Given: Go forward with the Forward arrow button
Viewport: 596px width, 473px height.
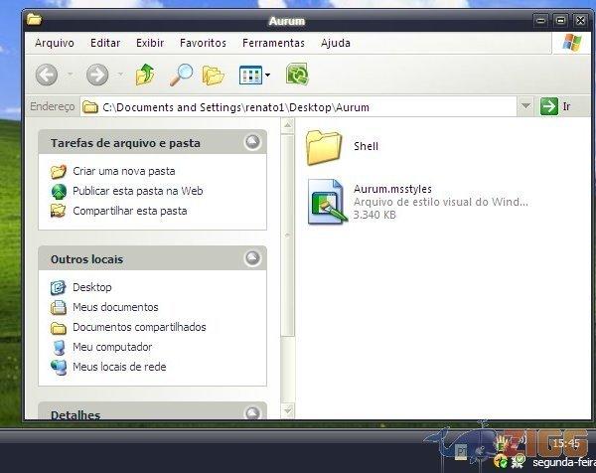Looking at the screenshot, I should [x=97, y=75].
